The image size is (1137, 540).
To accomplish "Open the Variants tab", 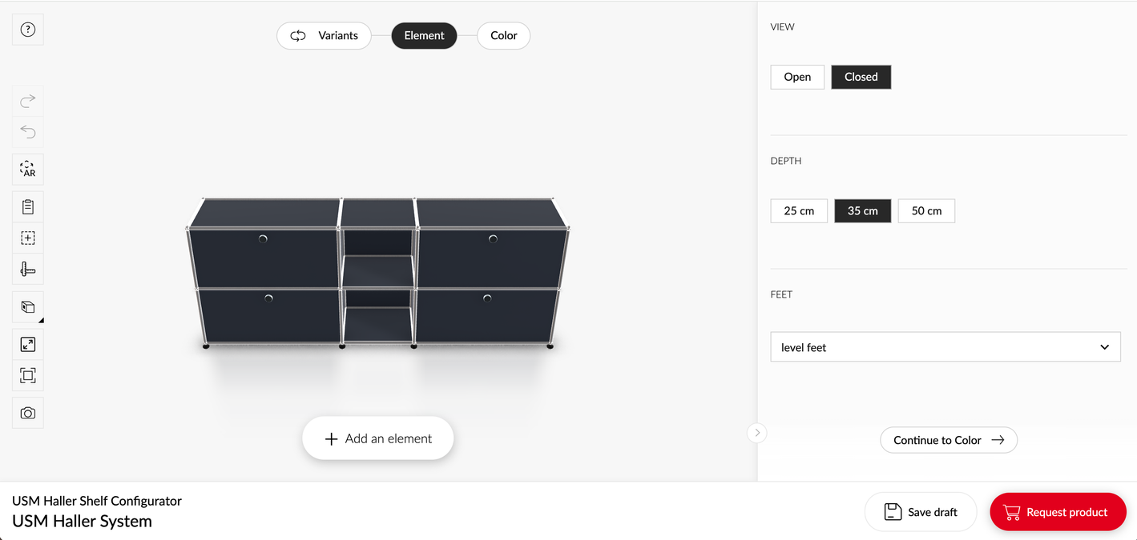I will 324,35.
